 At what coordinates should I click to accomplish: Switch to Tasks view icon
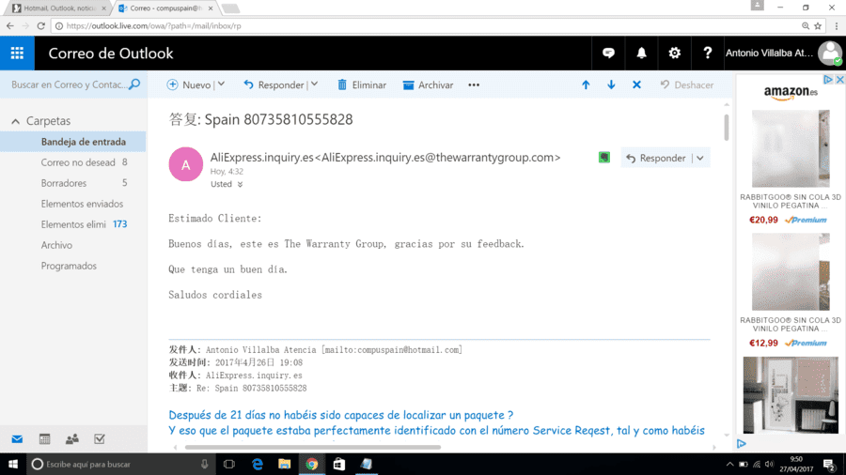point(100,439)
